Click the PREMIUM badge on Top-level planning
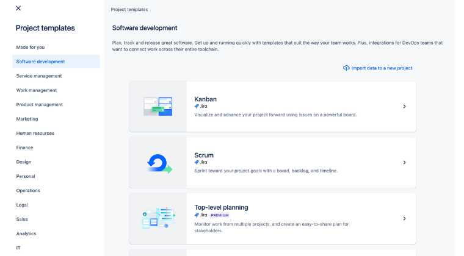The image size is (464, 256). click(x=220, y=215)
